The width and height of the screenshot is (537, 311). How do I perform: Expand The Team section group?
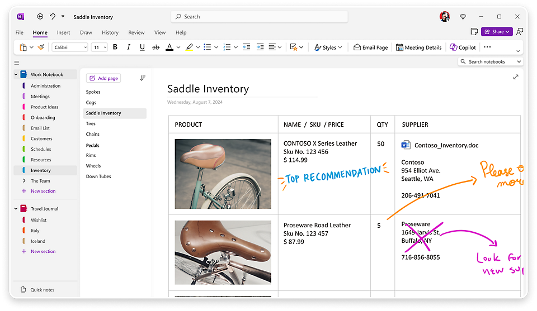pos(23,181)
